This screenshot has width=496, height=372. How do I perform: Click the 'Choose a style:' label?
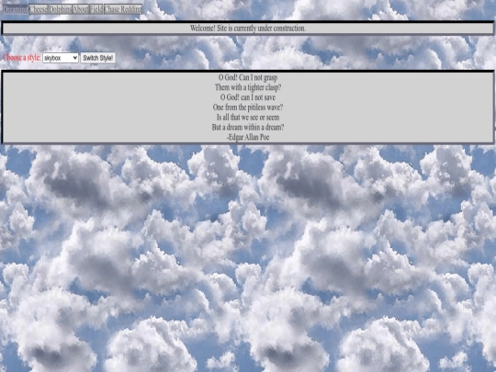click(x=22, y=58)
